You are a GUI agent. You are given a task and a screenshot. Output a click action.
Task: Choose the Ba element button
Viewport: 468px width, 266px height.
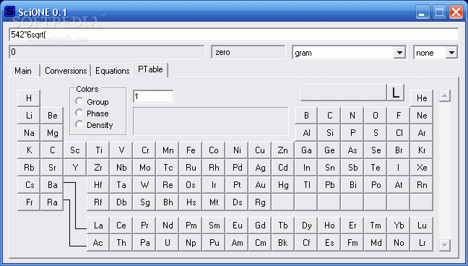pyautogui.click(x=52, y=185)
